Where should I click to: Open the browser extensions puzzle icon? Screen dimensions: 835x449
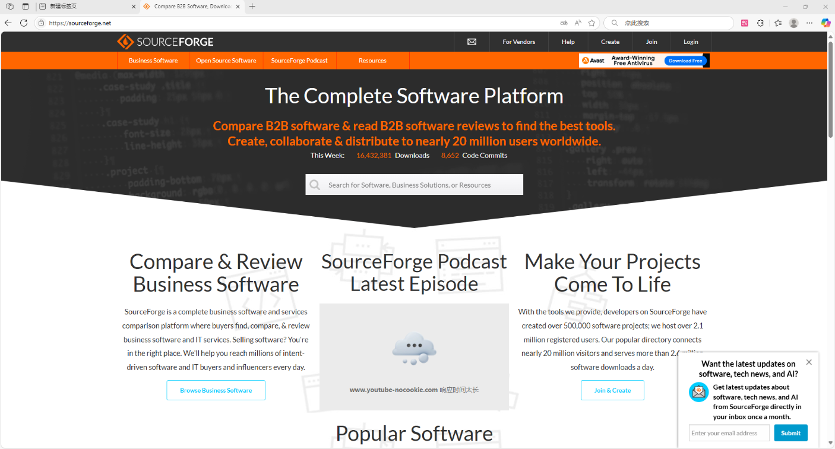point(760,23)
